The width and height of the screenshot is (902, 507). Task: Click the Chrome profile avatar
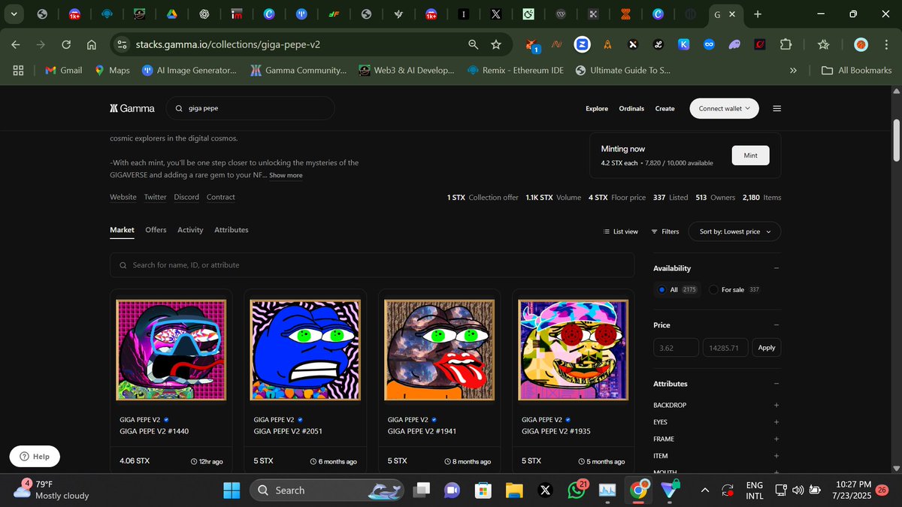(x=861, y=45)
